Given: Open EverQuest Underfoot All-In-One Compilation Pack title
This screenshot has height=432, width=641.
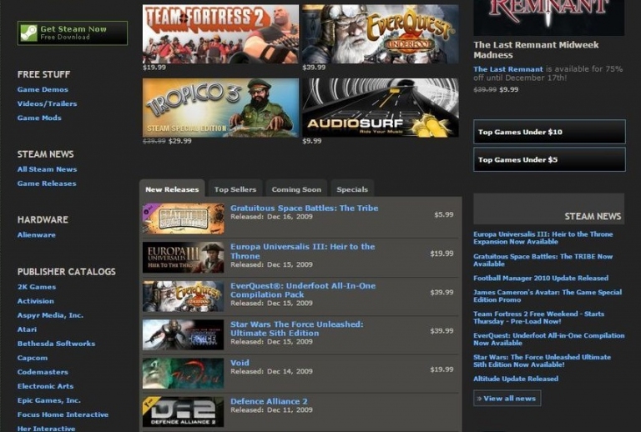Looking at the screenshot, I should coord(303,290).
